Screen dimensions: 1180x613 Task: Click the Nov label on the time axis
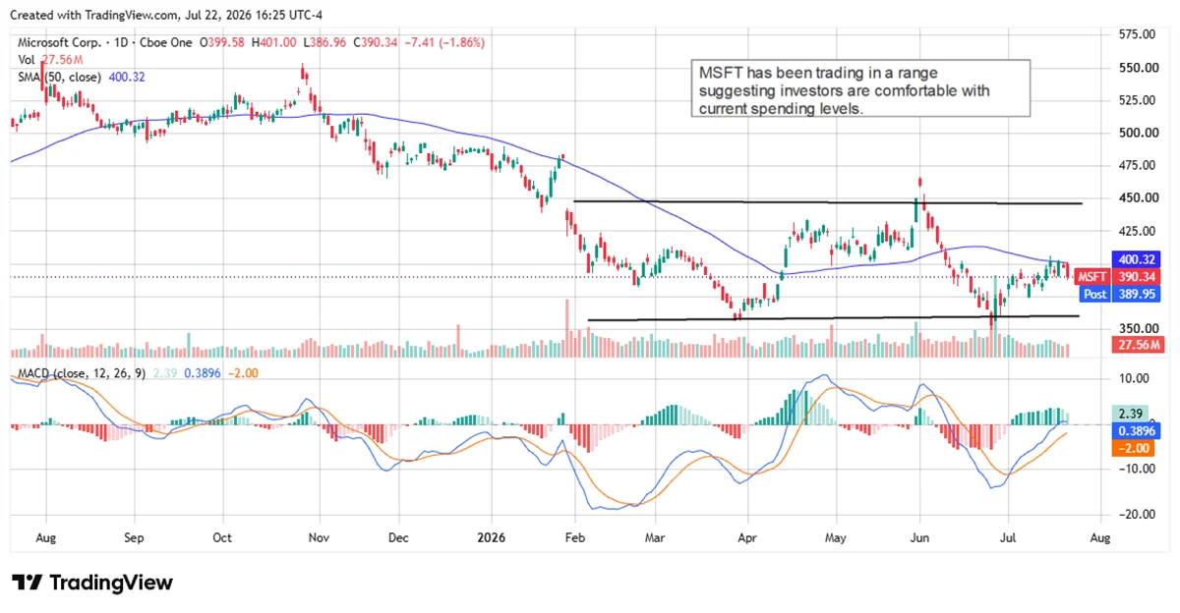[x=318, y=538]
